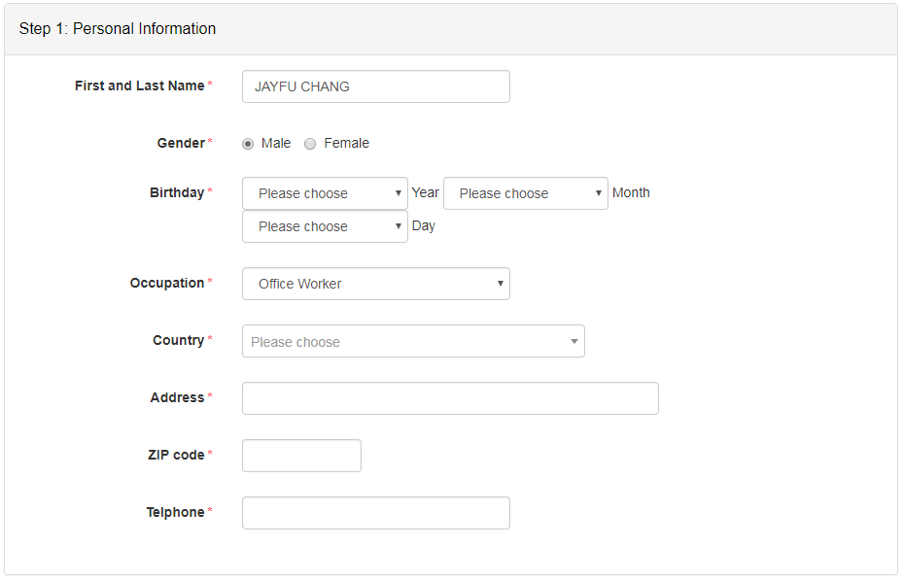This screenshot has height=580, width=904.
Task: Select the Female radio button
Action: (x=310, y=144)
